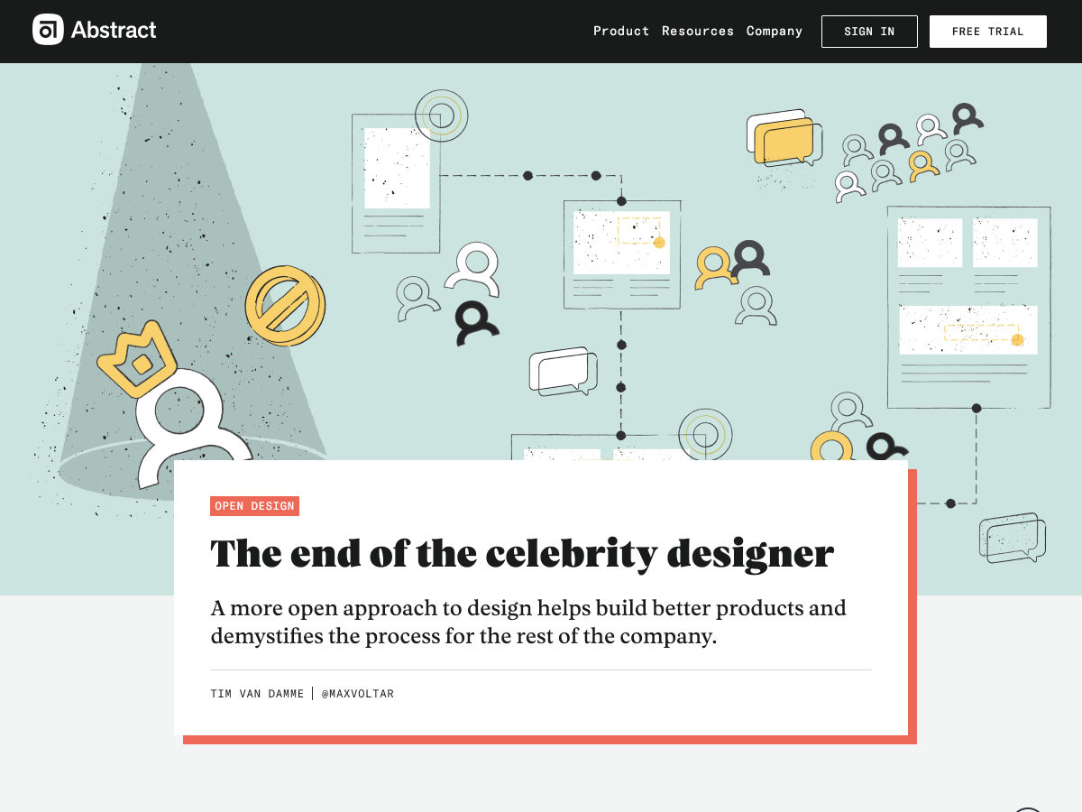Start a Free Trial
Viewport: 1082px width, 812px height.
click(987, 32)
